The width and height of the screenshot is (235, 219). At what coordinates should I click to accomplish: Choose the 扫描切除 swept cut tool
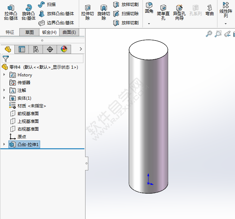pos(126,14)
